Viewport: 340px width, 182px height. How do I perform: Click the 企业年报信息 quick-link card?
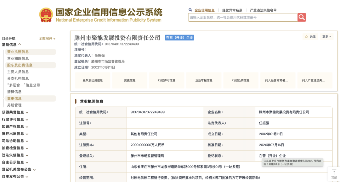tap(204, 80)
